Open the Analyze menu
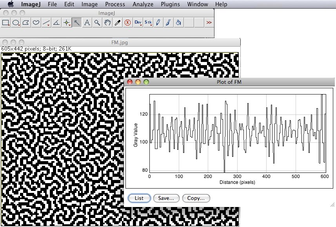This screenshot has width=336, height=227. pyautogui.click(x=143, y=4)
